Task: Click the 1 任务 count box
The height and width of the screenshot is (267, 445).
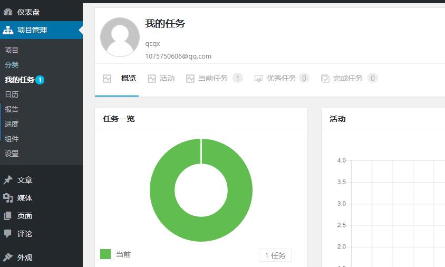Action: click(x=275, y=255)
